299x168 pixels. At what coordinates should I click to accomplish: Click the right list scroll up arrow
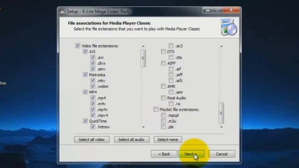[x=221, y=46]
